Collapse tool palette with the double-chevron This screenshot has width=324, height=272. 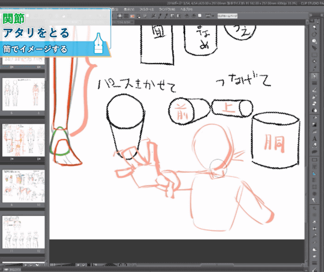(x=310, y=15)
